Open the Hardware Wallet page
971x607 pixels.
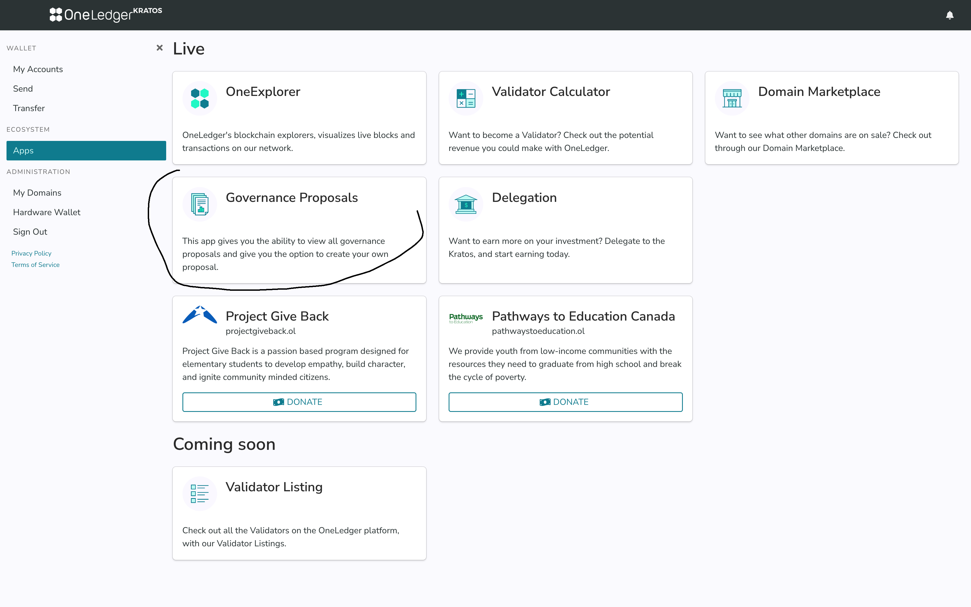point(47,212)
